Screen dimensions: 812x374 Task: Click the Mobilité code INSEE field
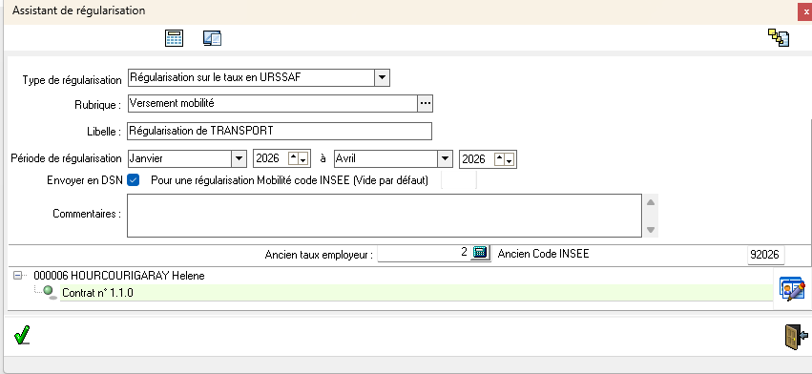click(x=459, y=180)
